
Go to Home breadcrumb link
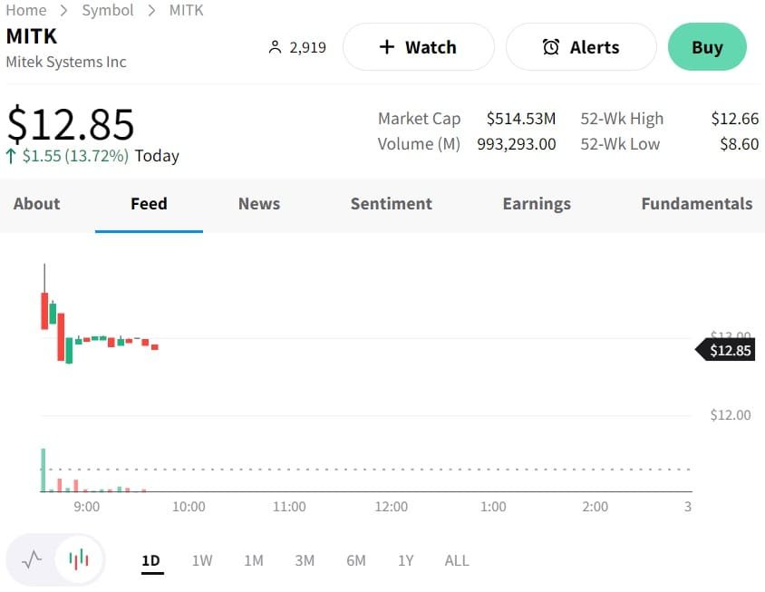26,10
